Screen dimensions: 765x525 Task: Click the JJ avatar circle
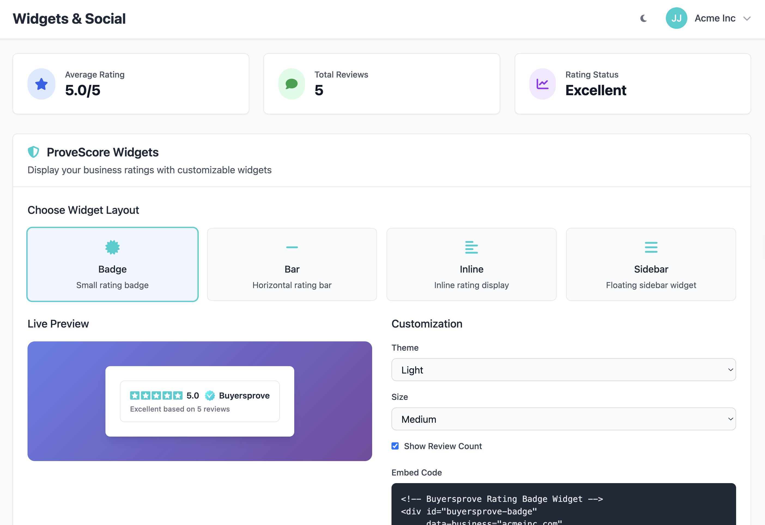[x=676, y=18]
